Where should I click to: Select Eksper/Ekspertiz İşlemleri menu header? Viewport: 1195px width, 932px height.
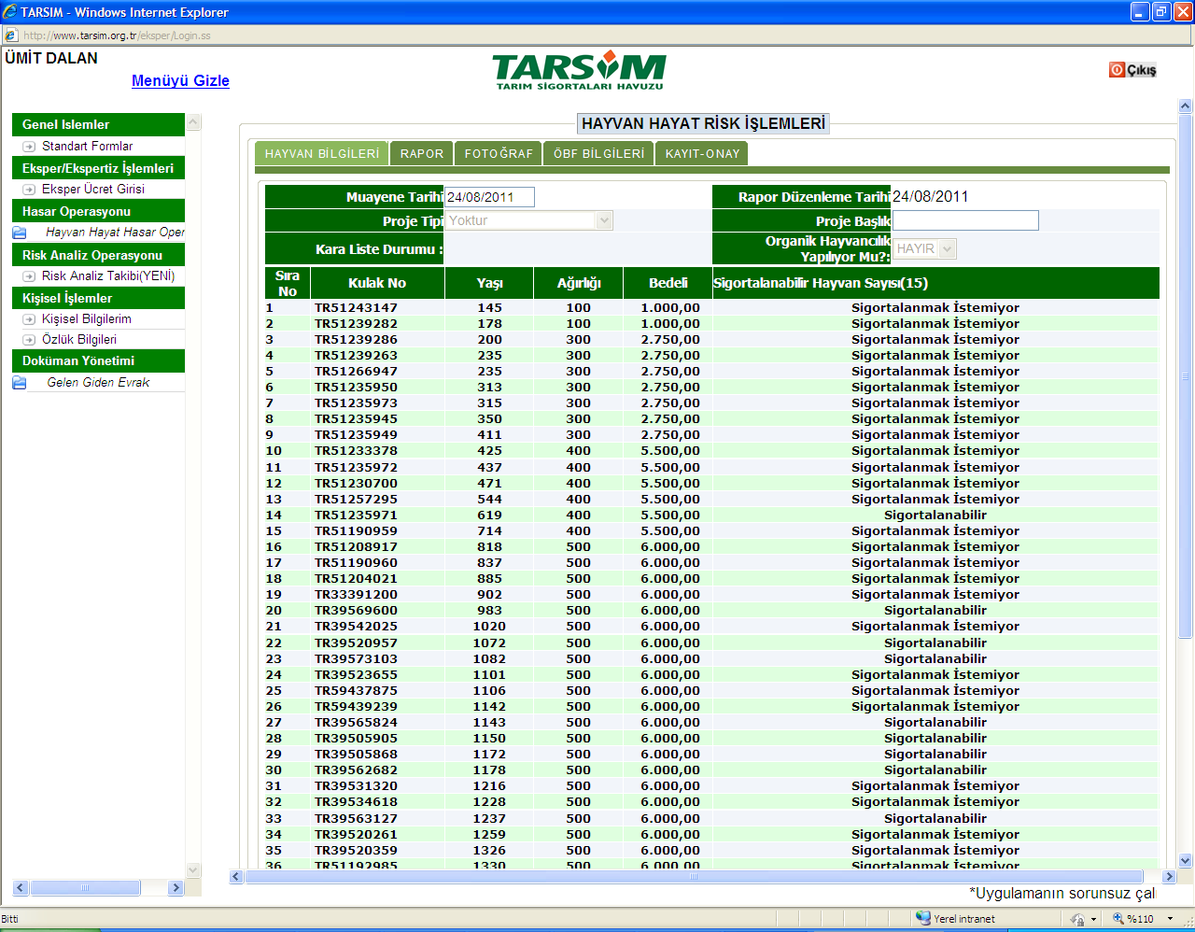pyautogui.click(x=98, y=168)
